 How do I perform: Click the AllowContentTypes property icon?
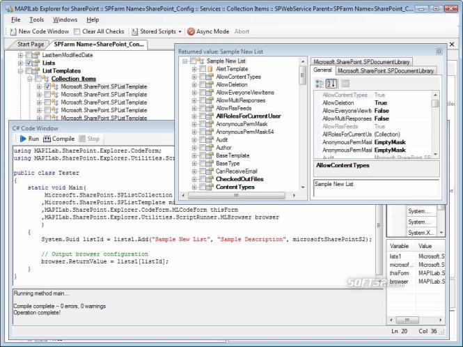pyautogui.click(x=210, y=77)
